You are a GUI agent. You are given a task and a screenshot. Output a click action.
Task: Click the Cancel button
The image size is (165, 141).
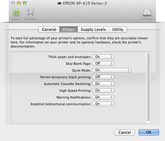(x=124, y=132)
